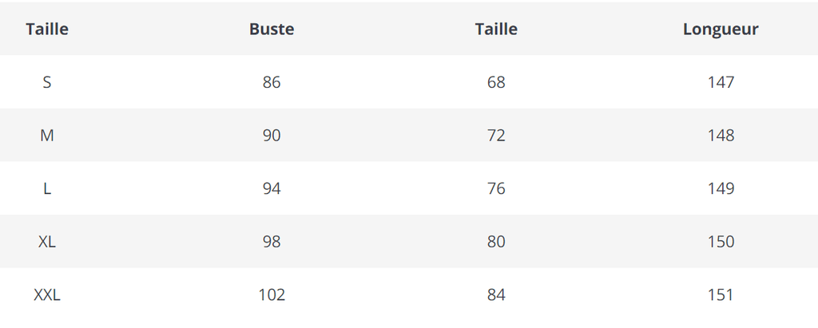Click bust value 98

[272, 242]
